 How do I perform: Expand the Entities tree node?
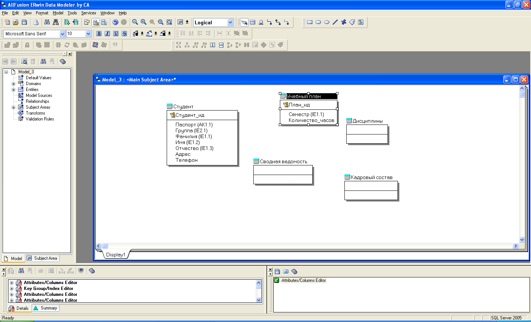pos(14,90)
